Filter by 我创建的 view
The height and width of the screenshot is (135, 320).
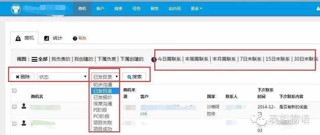(x=84, y=59)
